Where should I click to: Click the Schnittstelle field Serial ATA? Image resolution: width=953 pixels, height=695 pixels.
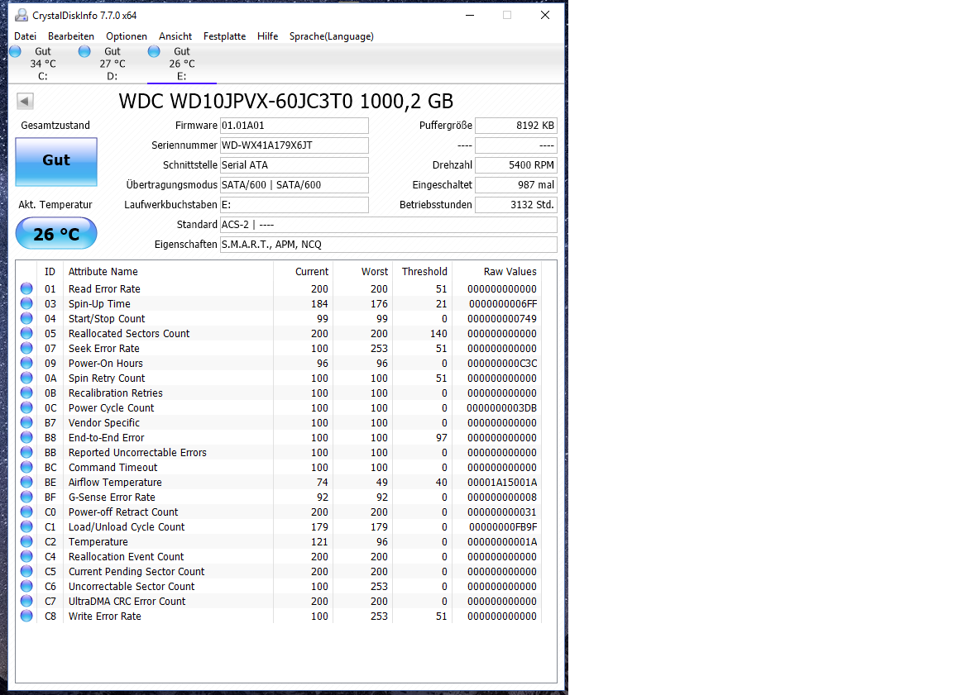(295, 165)
